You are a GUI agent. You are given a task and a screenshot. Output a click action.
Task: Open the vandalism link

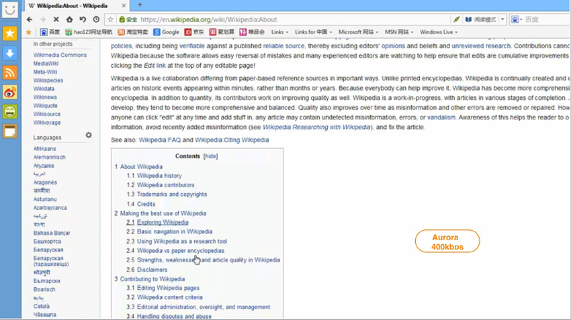point(441,117)
